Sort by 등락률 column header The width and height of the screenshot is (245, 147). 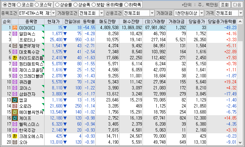click(x=89, y=21)
